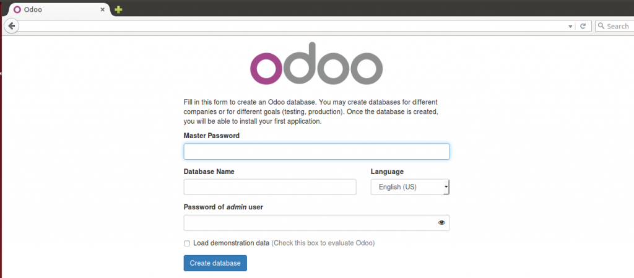Click the magnifier icon in the search box
The image size is (634, 278).
pos(601,26)
